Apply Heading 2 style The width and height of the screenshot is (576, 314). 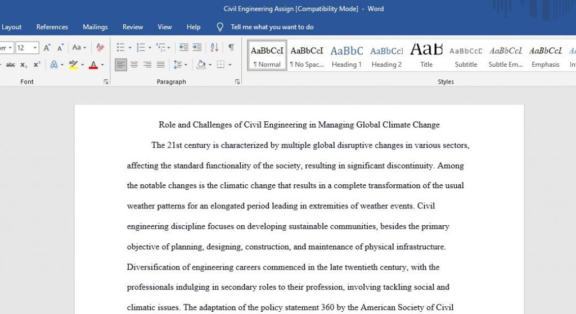(386, 56)
